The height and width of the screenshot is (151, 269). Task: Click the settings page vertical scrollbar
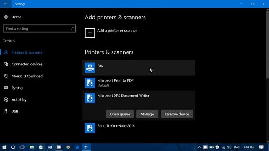point(268,44)
